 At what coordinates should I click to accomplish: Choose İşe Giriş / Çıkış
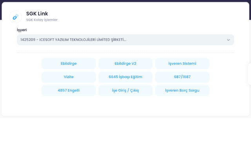tap(125, 90)
